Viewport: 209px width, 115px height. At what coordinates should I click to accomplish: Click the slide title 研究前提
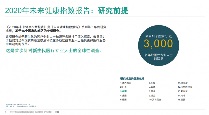[113, 11]
